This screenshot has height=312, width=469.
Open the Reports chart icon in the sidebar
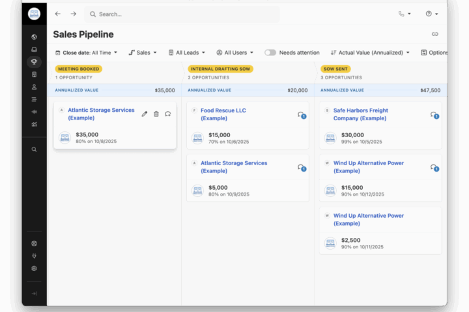(34, 124)
